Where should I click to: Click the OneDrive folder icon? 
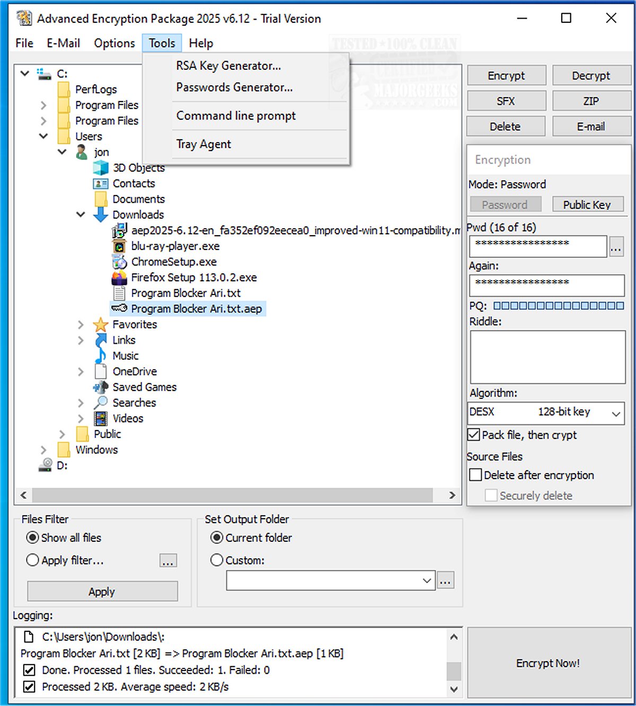pyautogui.click(x=101, y=371)
